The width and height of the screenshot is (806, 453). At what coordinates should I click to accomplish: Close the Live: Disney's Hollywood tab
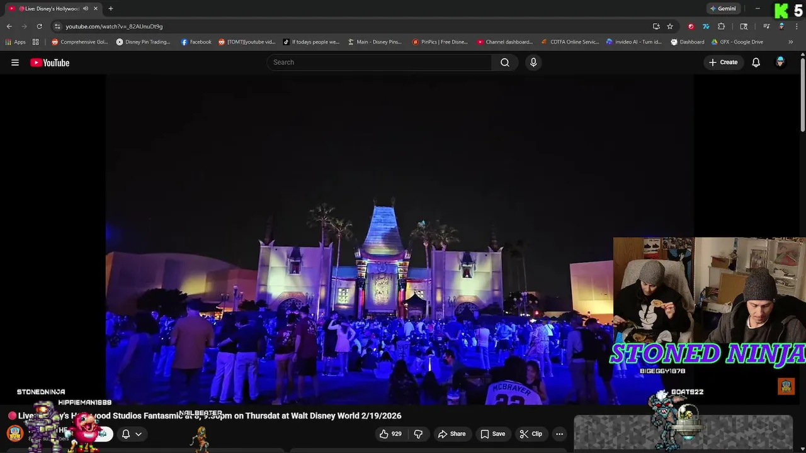pyautogui.click(x=96, y=9)
